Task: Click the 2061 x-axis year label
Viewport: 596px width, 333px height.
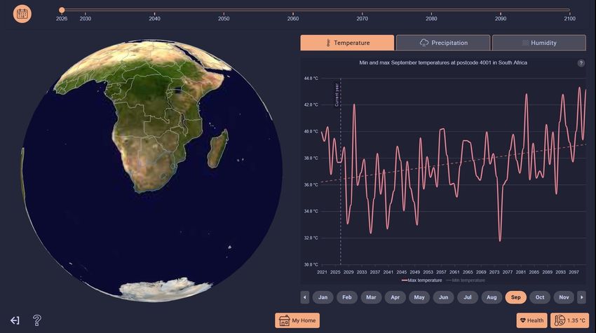Action: (x=454, y=272)
